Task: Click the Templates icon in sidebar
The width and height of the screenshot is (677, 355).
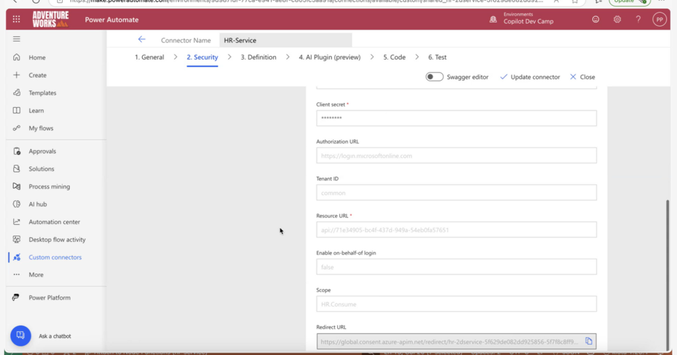Action: [x=17, y=93]
